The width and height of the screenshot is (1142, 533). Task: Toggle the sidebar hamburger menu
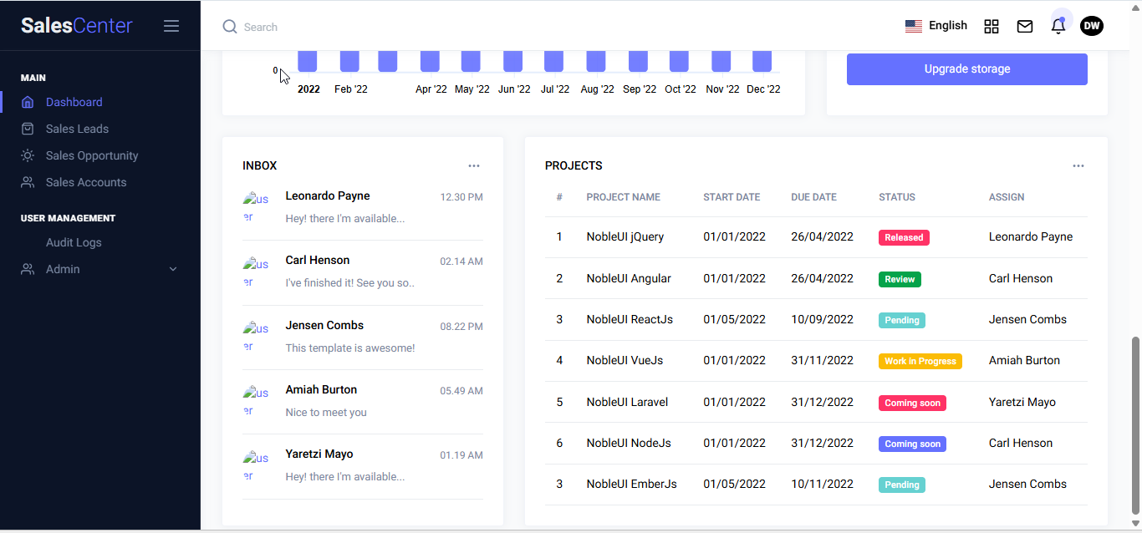click(x=171, y=26)
